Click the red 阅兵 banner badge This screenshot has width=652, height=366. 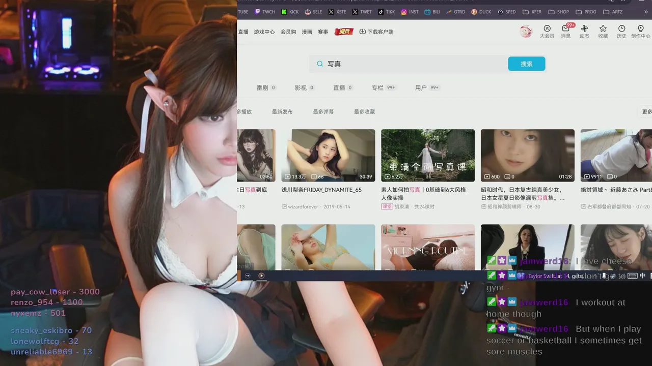(x=344, y=32)
